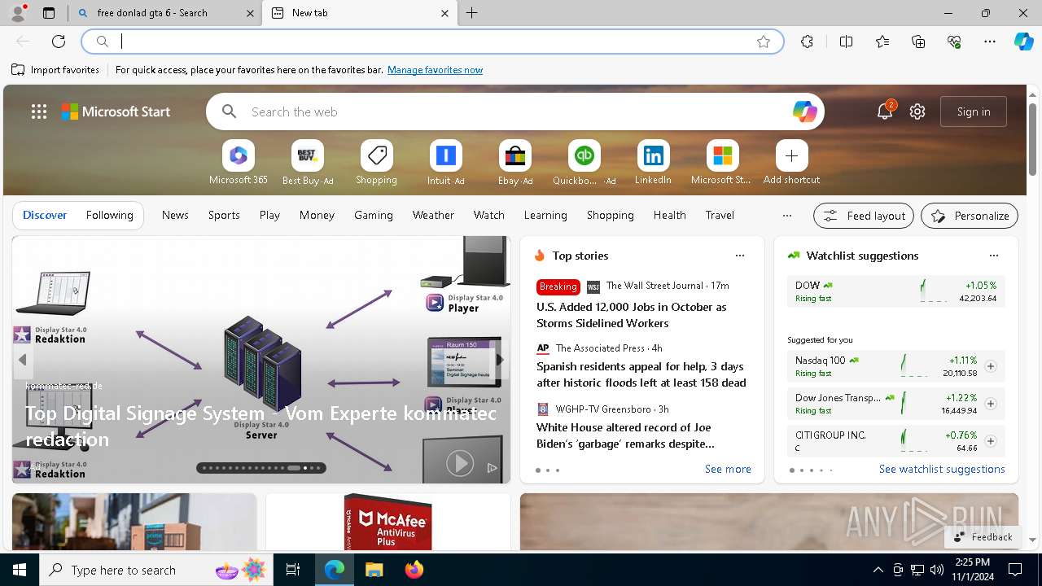Open the DOW stock row
Viewport: 1042px width, 586px height.
895,291
